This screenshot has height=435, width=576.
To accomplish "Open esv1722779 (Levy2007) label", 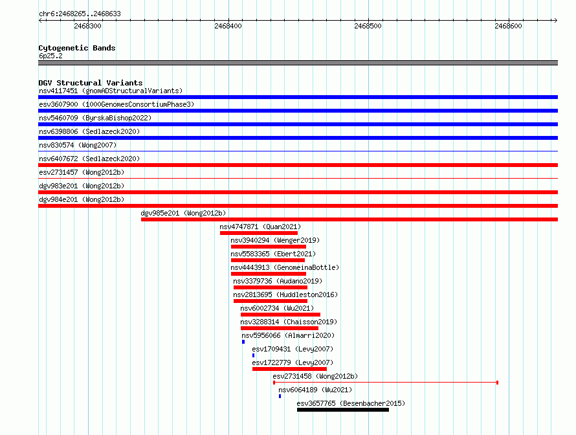I will coord(293,362).
